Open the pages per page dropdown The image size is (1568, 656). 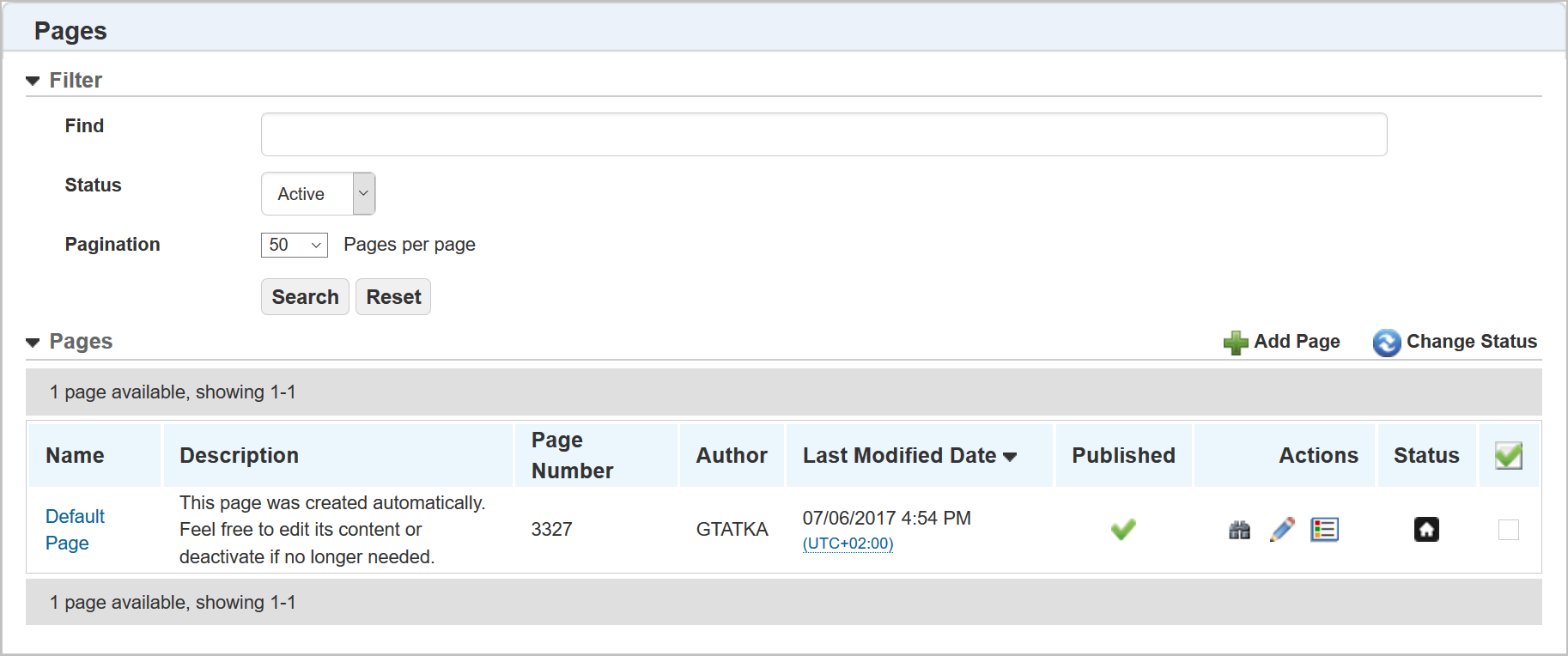tap(294, 246)
